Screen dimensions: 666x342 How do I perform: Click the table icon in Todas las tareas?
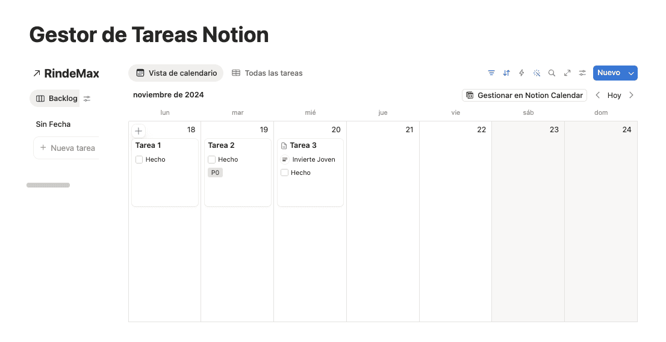(x=236, y=73)
